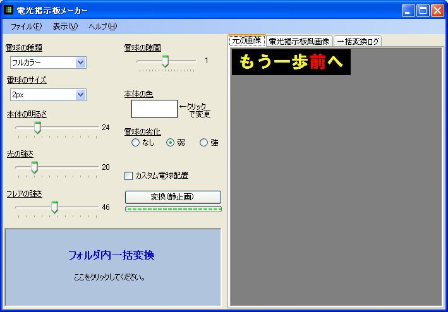Click the white 本体の色 color box
The width and height of the screenshot is (448, 312).
154,109
